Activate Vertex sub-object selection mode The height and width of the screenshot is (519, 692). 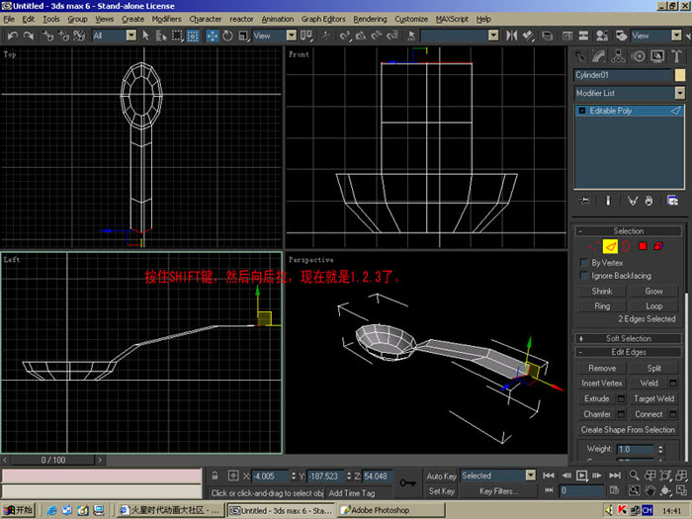pos(594,246)
